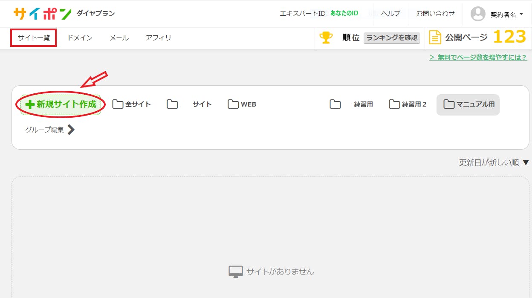Click the Saipon logo
This screenshot has width=532, height=298.
coord(42,14)
